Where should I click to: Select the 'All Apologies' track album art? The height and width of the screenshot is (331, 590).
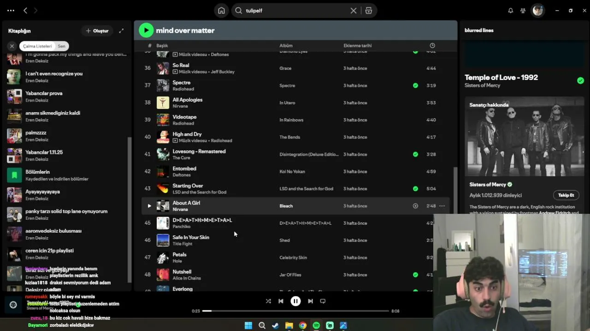tap(163, 103)
